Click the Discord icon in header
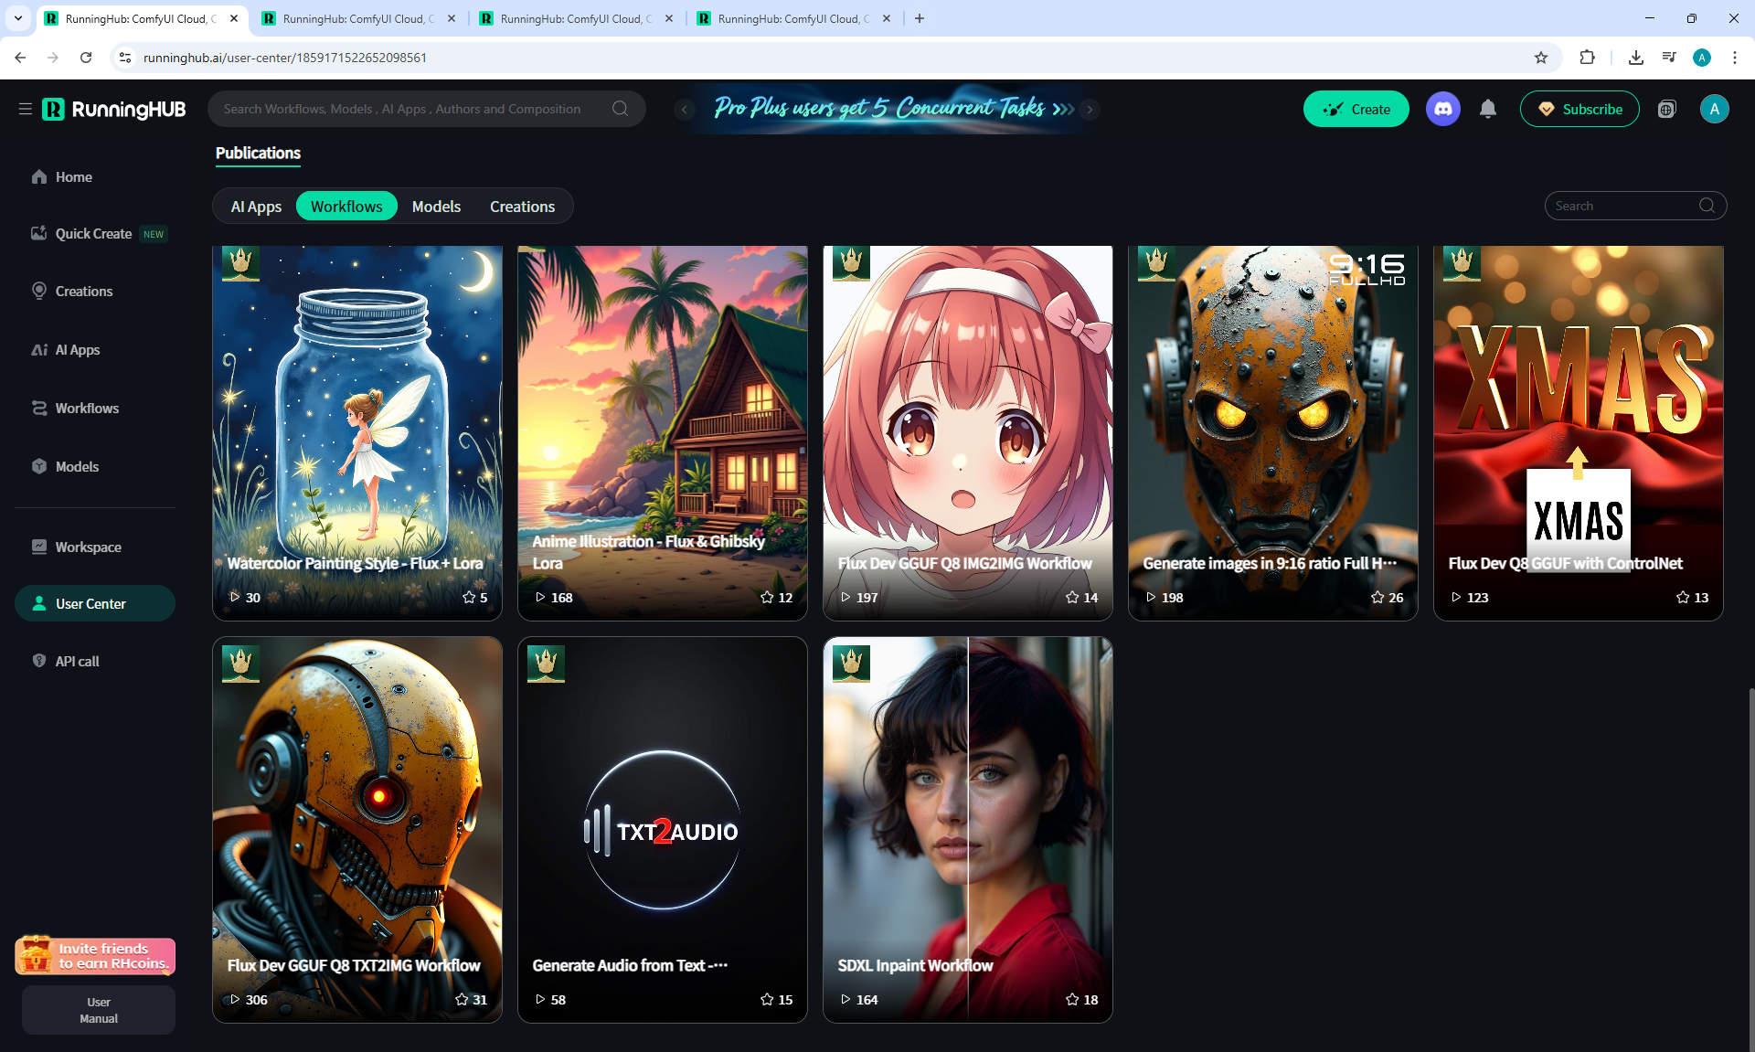Viewport: 1755px width, 1052px height. pyautogui.click(x=1442, y=109)
